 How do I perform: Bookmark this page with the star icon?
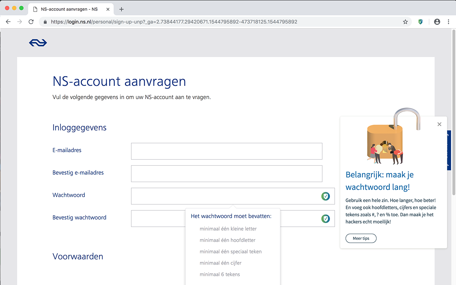coord(405,22)
